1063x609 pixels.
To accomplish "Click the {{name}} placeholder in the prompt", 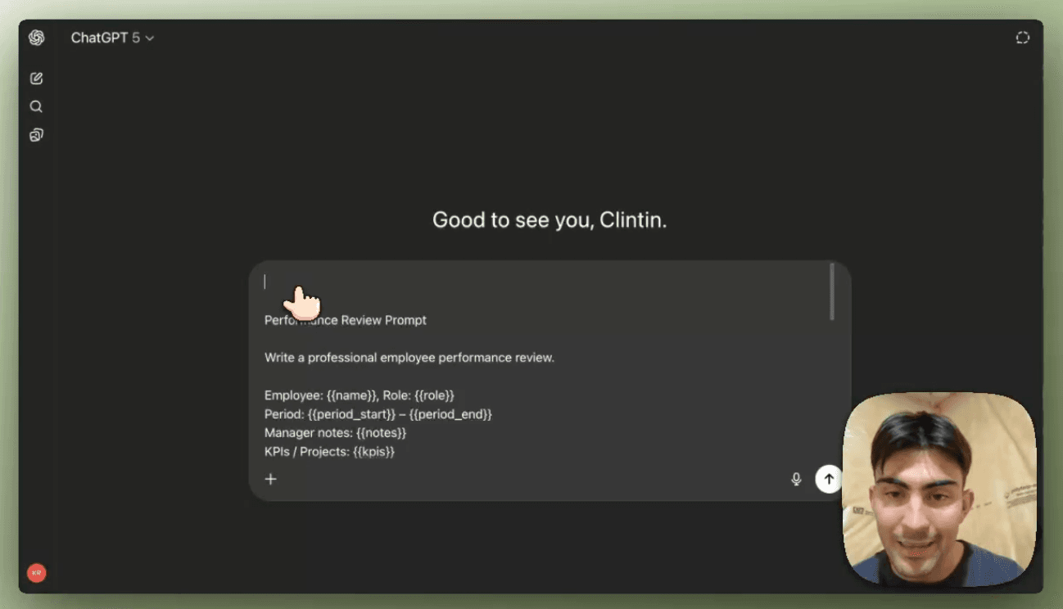I will coord(351,395).
